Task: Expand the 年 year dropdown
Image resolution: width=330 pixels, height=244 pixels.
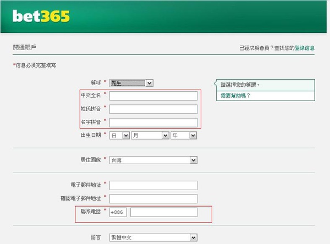Action: pyautogui.click(x=184, y=135)
